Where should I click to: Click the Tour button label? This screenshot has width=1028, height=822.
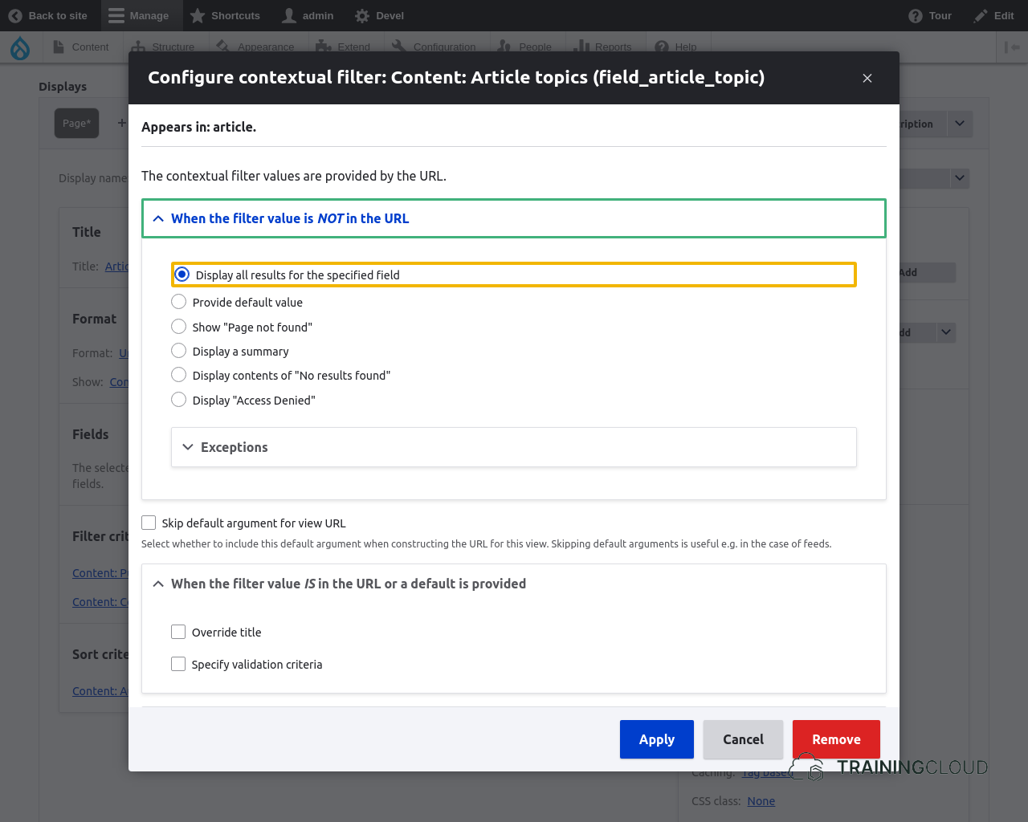pyautogui.click(x=940, y=15)
